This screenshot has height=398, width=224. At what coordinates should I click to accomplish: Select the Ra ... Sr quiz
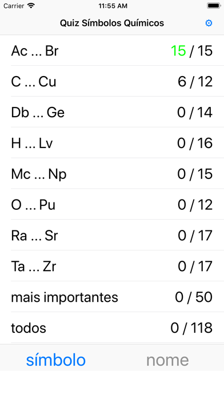(112, 235)
